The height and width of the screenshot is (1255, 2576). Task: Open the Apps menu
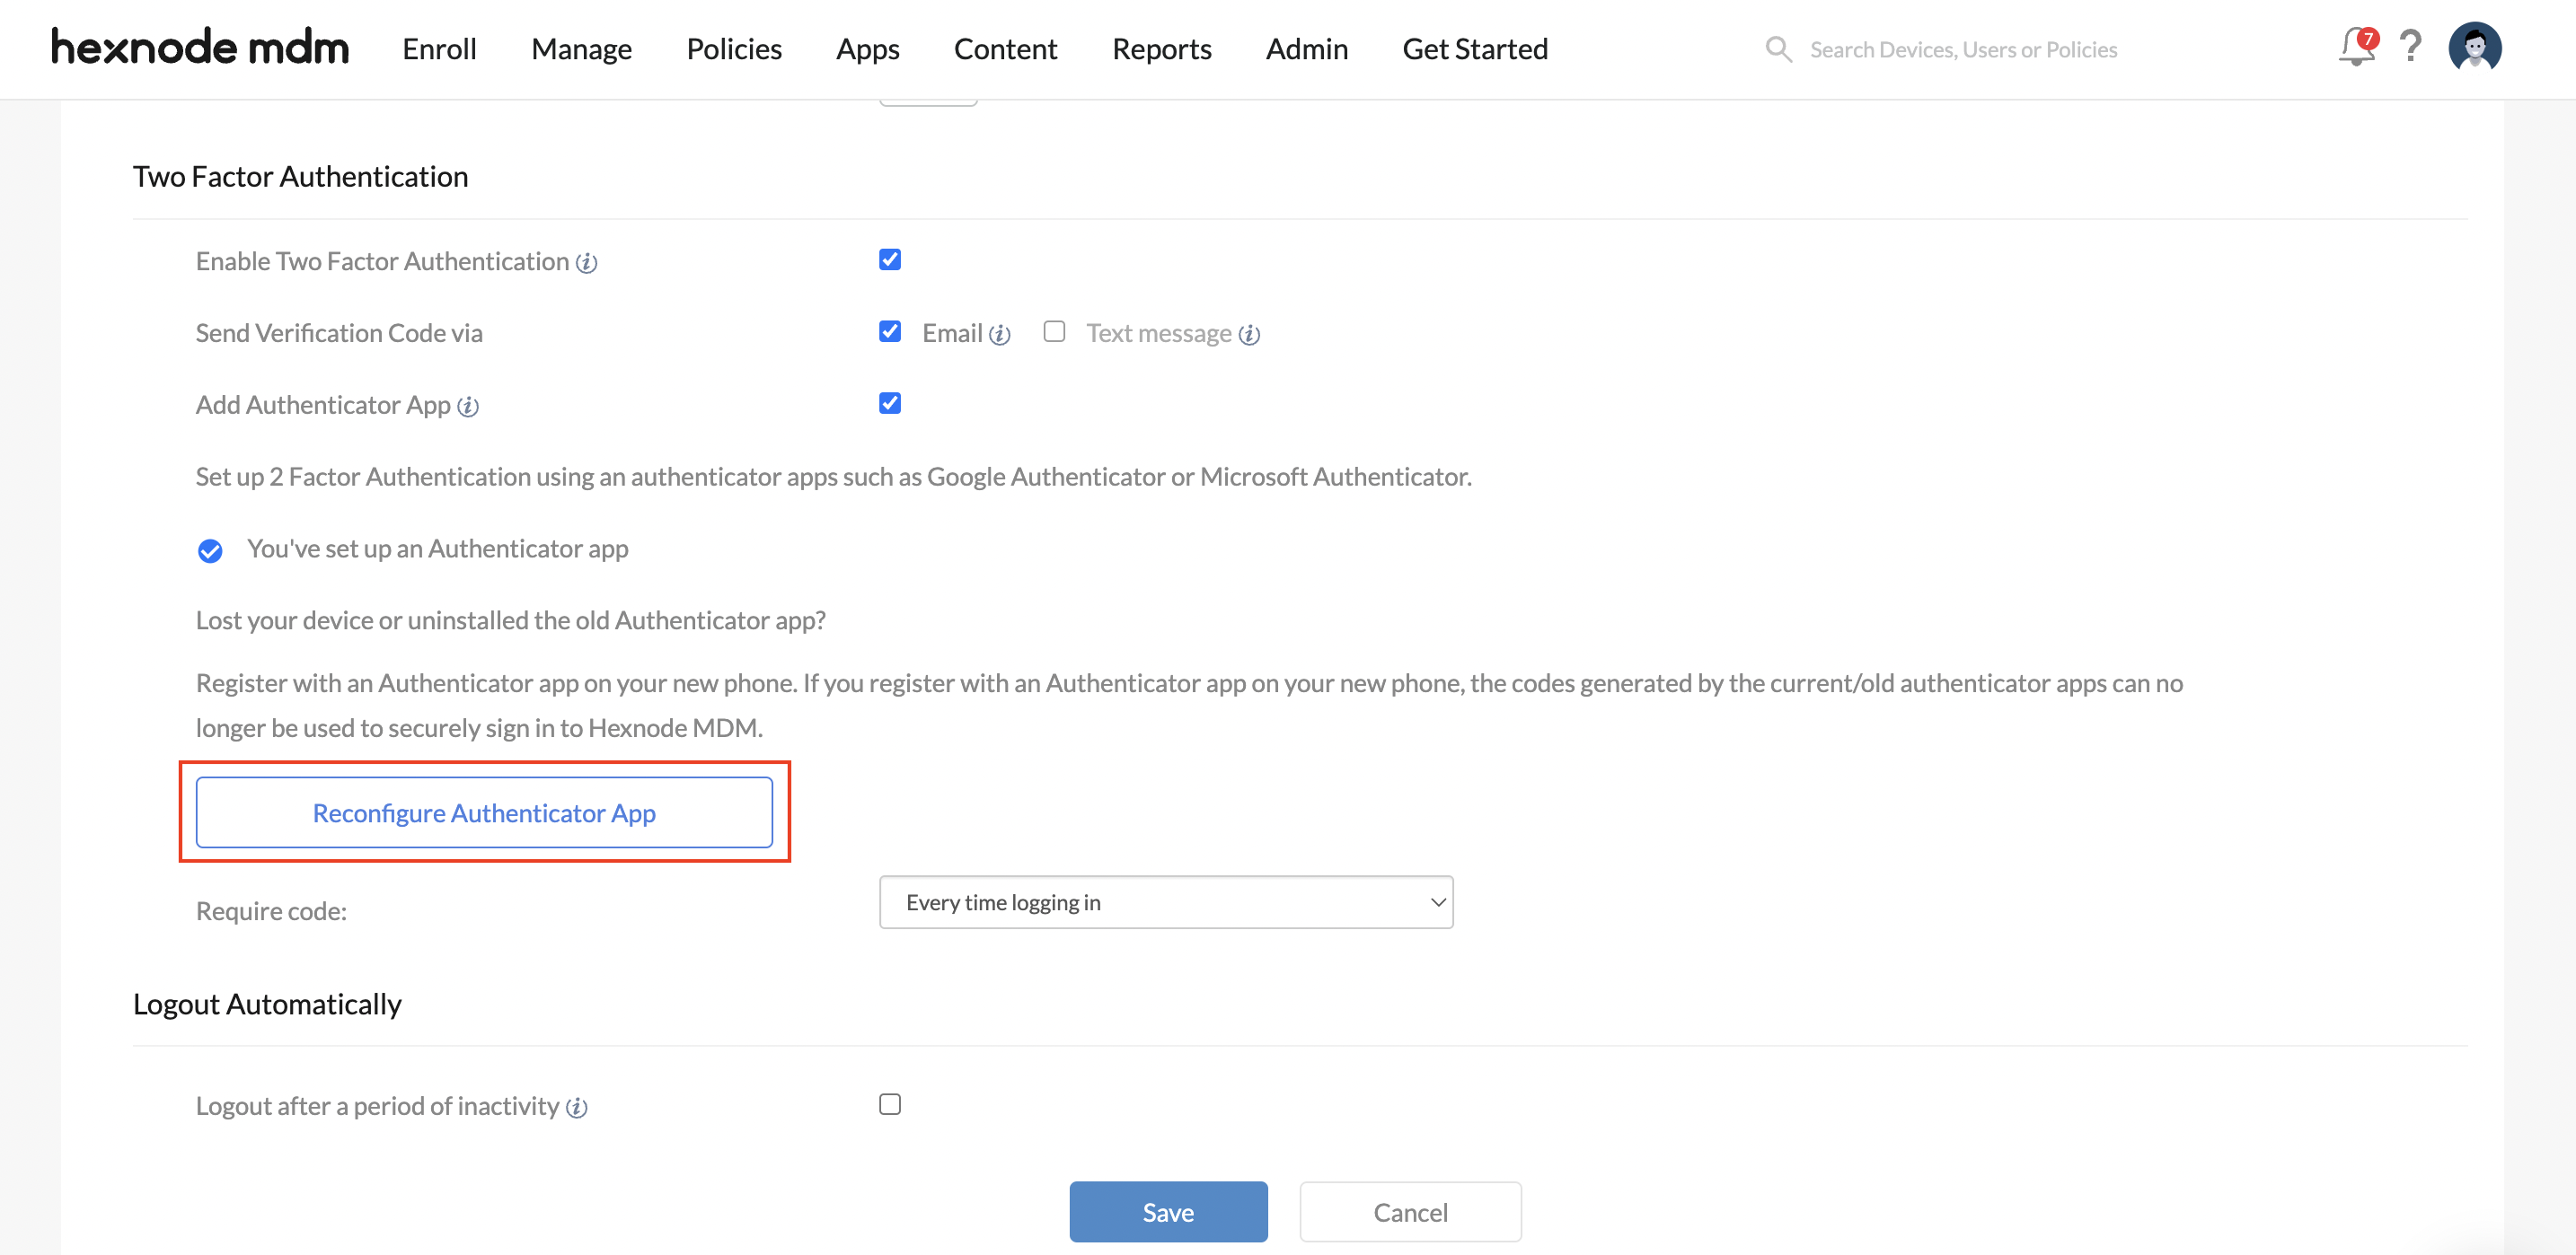click(x=867, y=49)
